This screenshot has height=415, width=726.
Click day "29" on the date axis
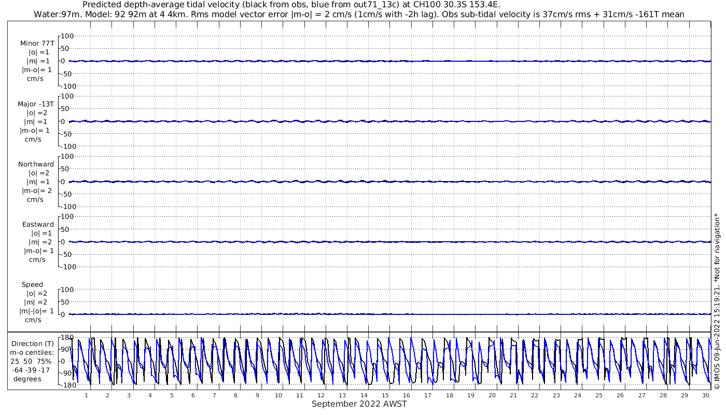click(685, 395)
